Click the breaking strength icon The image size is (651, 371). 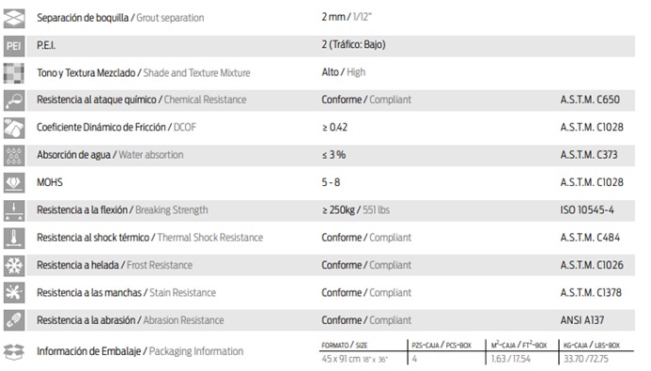(x=14, y=210)
